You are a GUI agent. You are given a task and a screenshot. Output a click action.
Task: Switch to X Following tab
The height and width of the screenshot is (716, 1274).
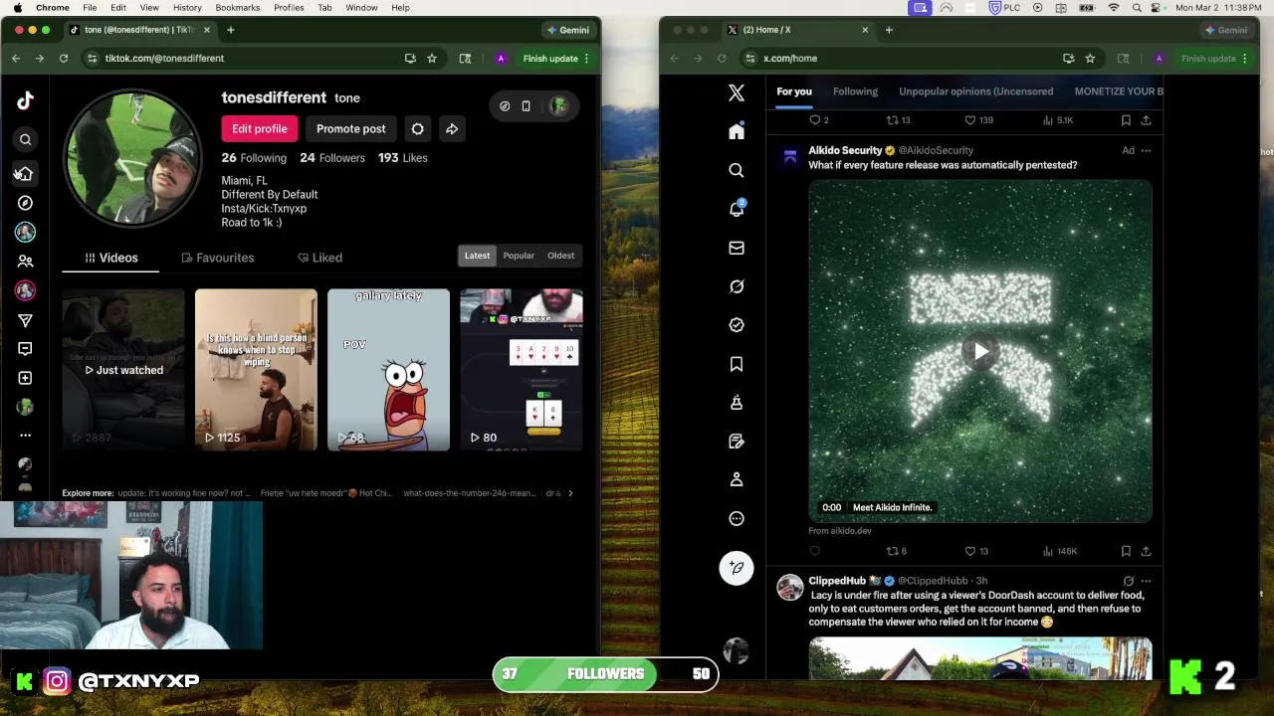[855, 91]
